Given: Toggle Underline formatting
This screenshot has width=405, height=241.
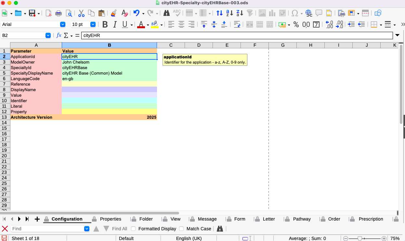Looking at the screenshot, I should (124, 24).
